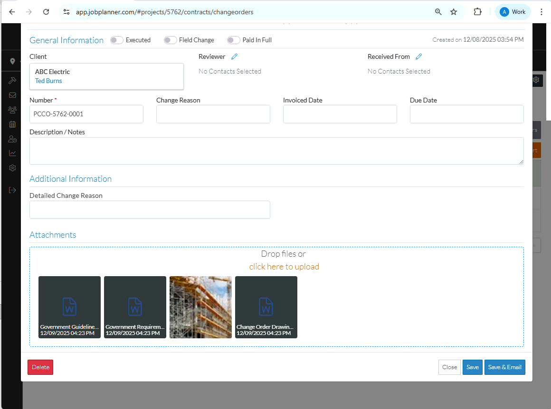The image size is (551, 409).
Task: Toggle the Executed switch on
Action: [117, 40]
